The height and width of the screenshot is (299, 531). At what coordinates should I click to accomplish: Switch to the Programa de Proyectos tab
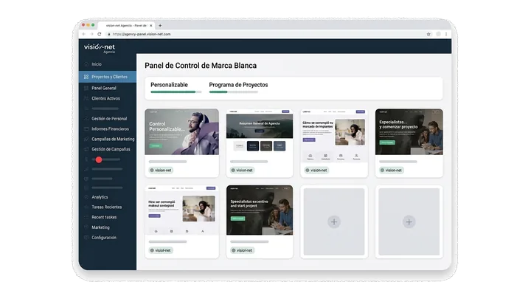point(238,85)
